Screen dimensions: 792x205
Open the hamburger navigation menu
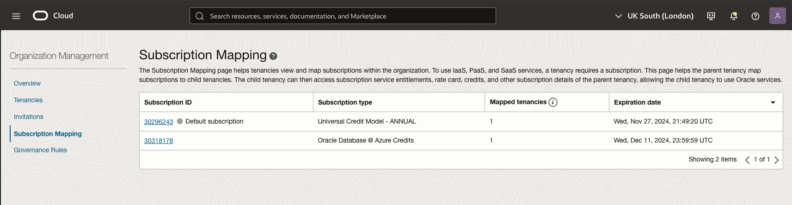16,16
